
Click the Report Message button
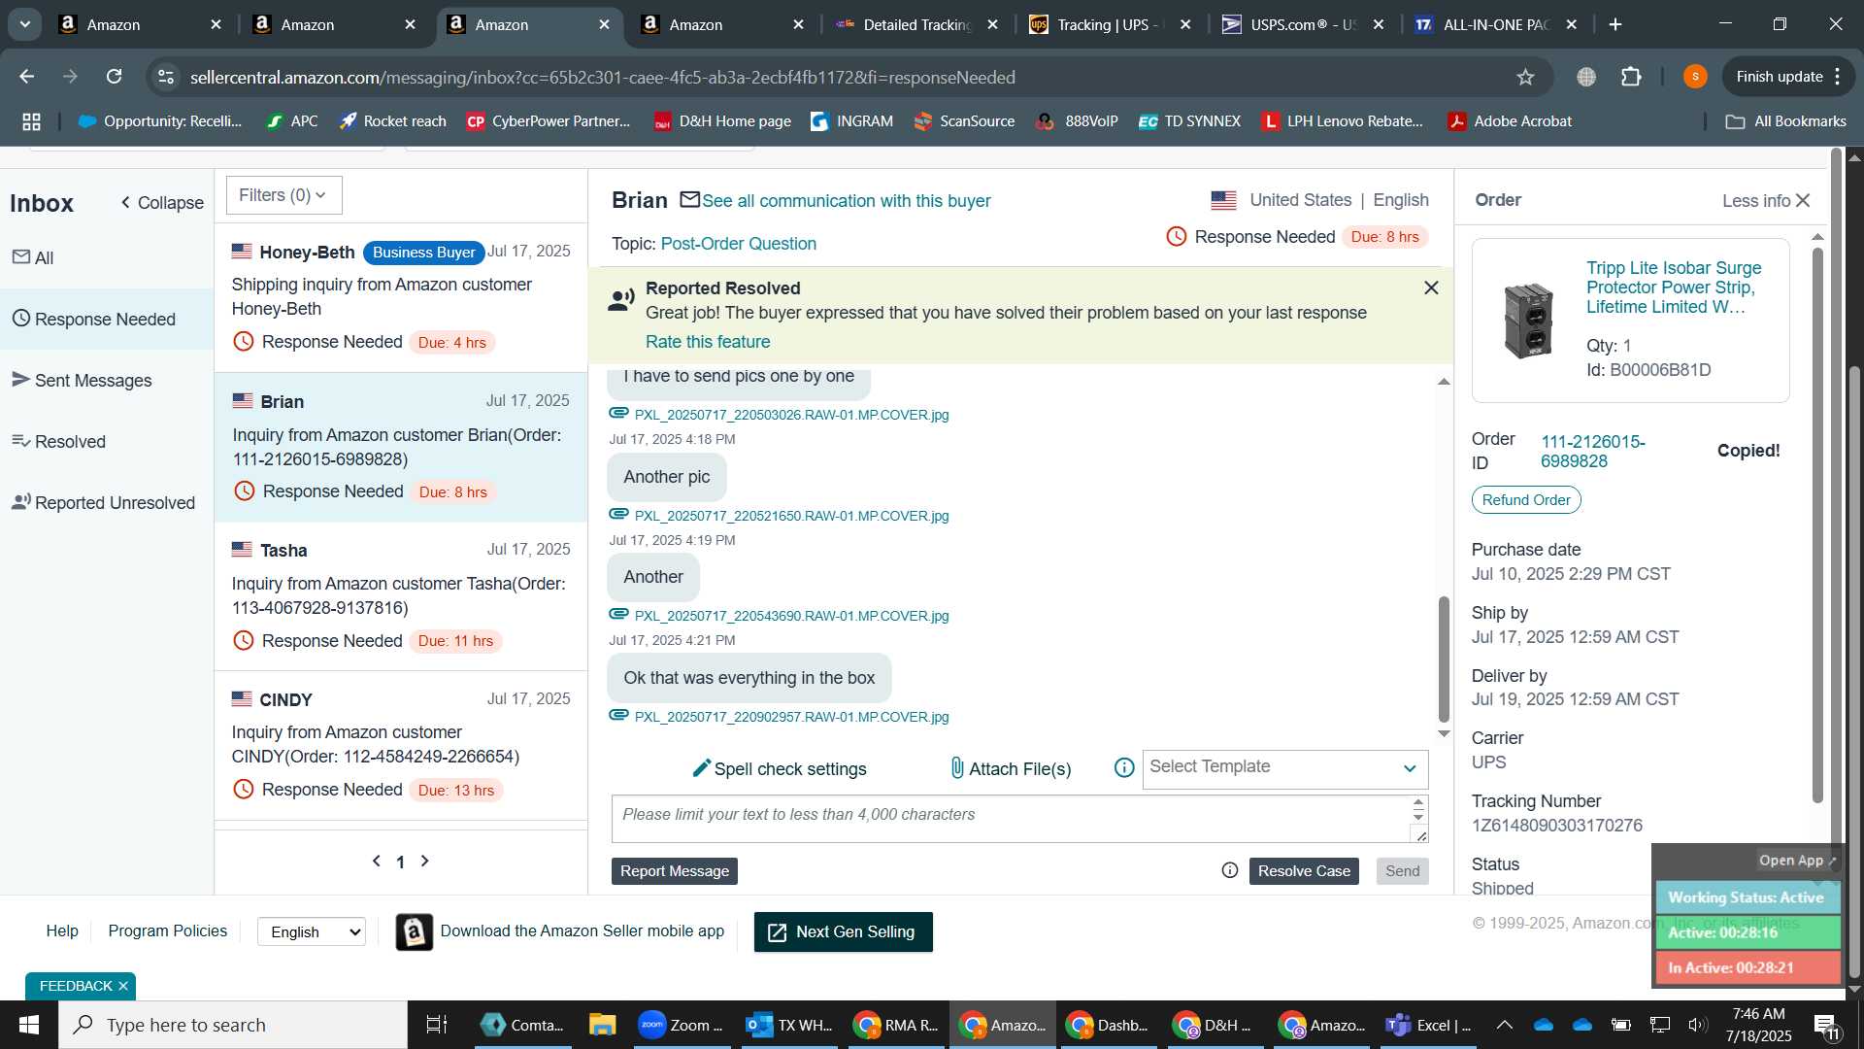tap(674, 870)
